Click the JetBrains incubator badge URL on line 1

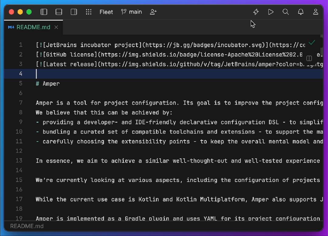click(203, 45)
